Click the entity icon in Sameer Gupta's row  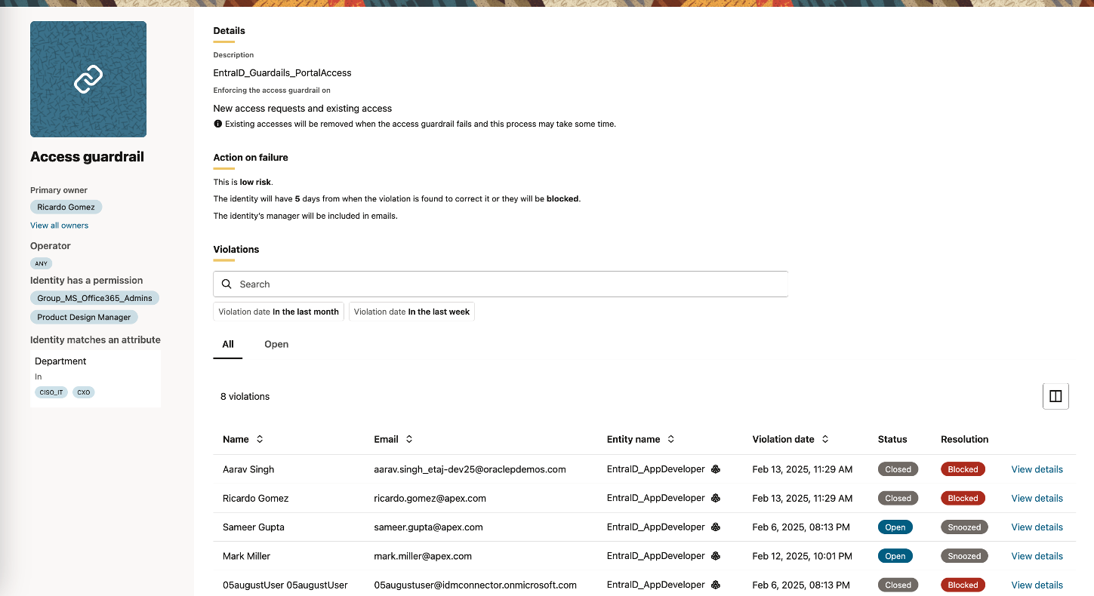tap(716, 527)
